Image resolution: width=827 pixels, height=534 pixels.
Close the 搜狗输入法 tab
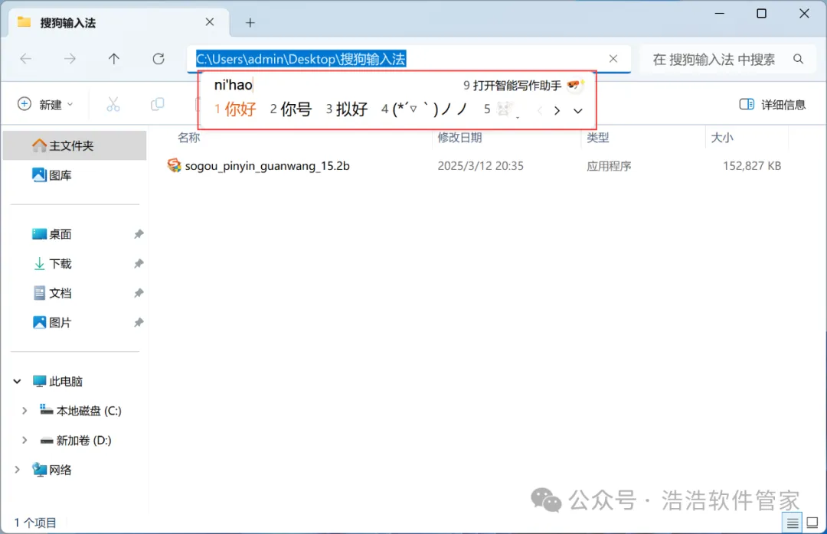click(209, 22)
